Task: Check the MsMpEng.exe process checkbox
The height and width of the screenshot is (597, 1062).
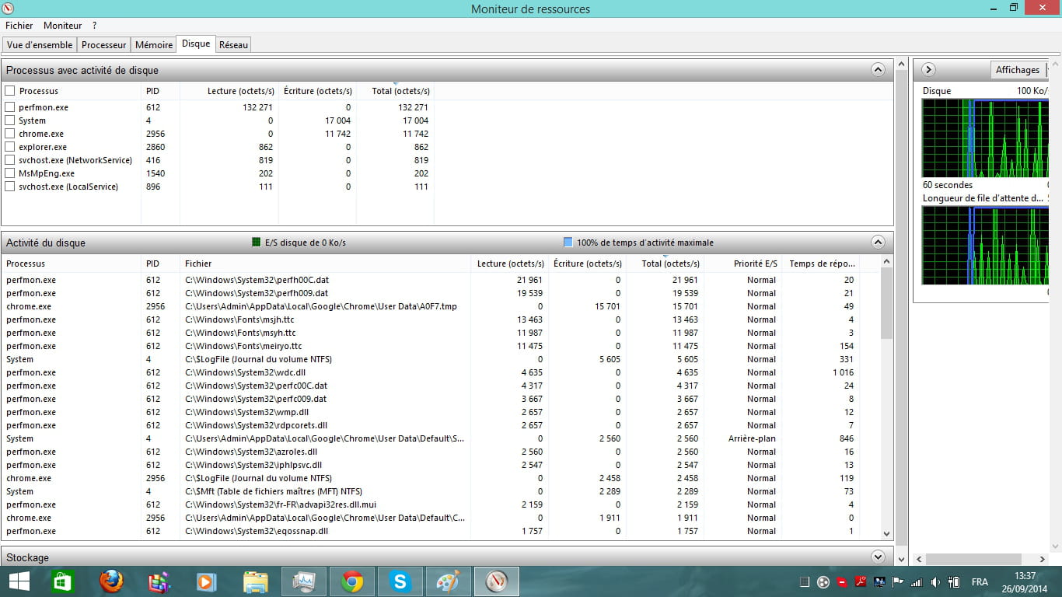Action: 10,173
